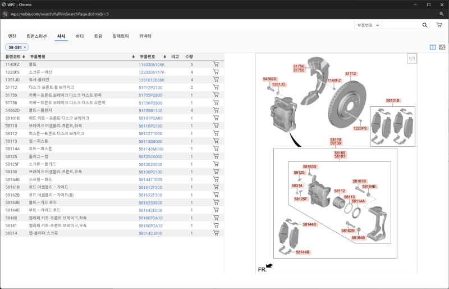Click the 54562D label in diagram
This screenshot has height=289, width=449.
270,79
